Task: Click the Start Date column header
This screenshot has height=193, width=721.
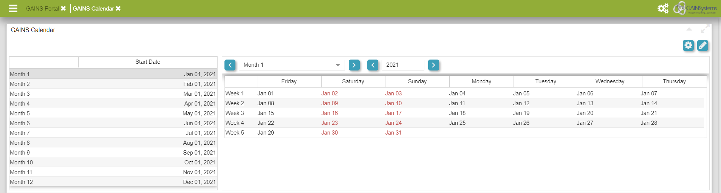Action: [148, 62]
